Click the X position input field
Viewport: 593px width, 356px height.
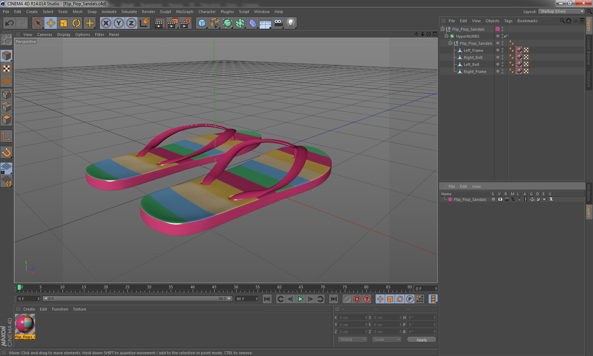353,318
